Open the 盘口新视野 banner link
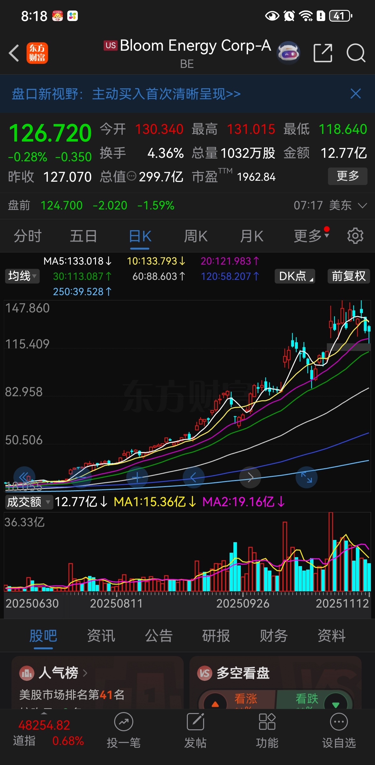375x765 pixels. 126,94
